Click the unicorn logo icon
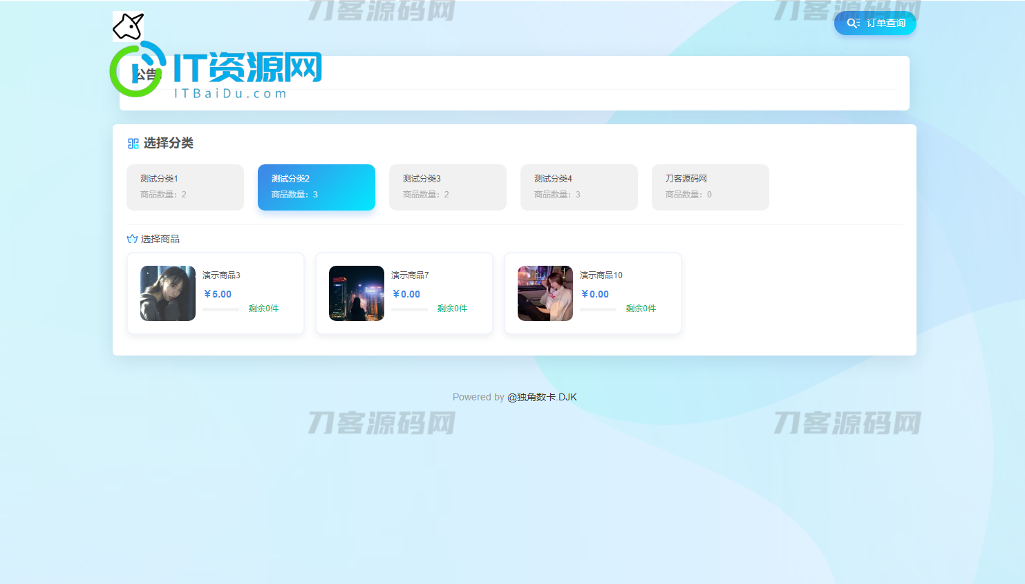This screenshot has width=1025, height=584. [128, 26]
